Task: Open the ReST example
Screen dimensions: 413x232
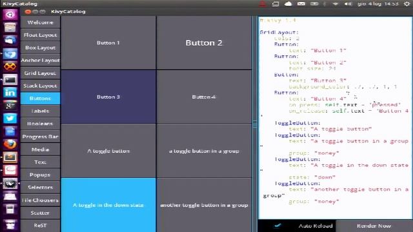Action: (x=40, y=226)
